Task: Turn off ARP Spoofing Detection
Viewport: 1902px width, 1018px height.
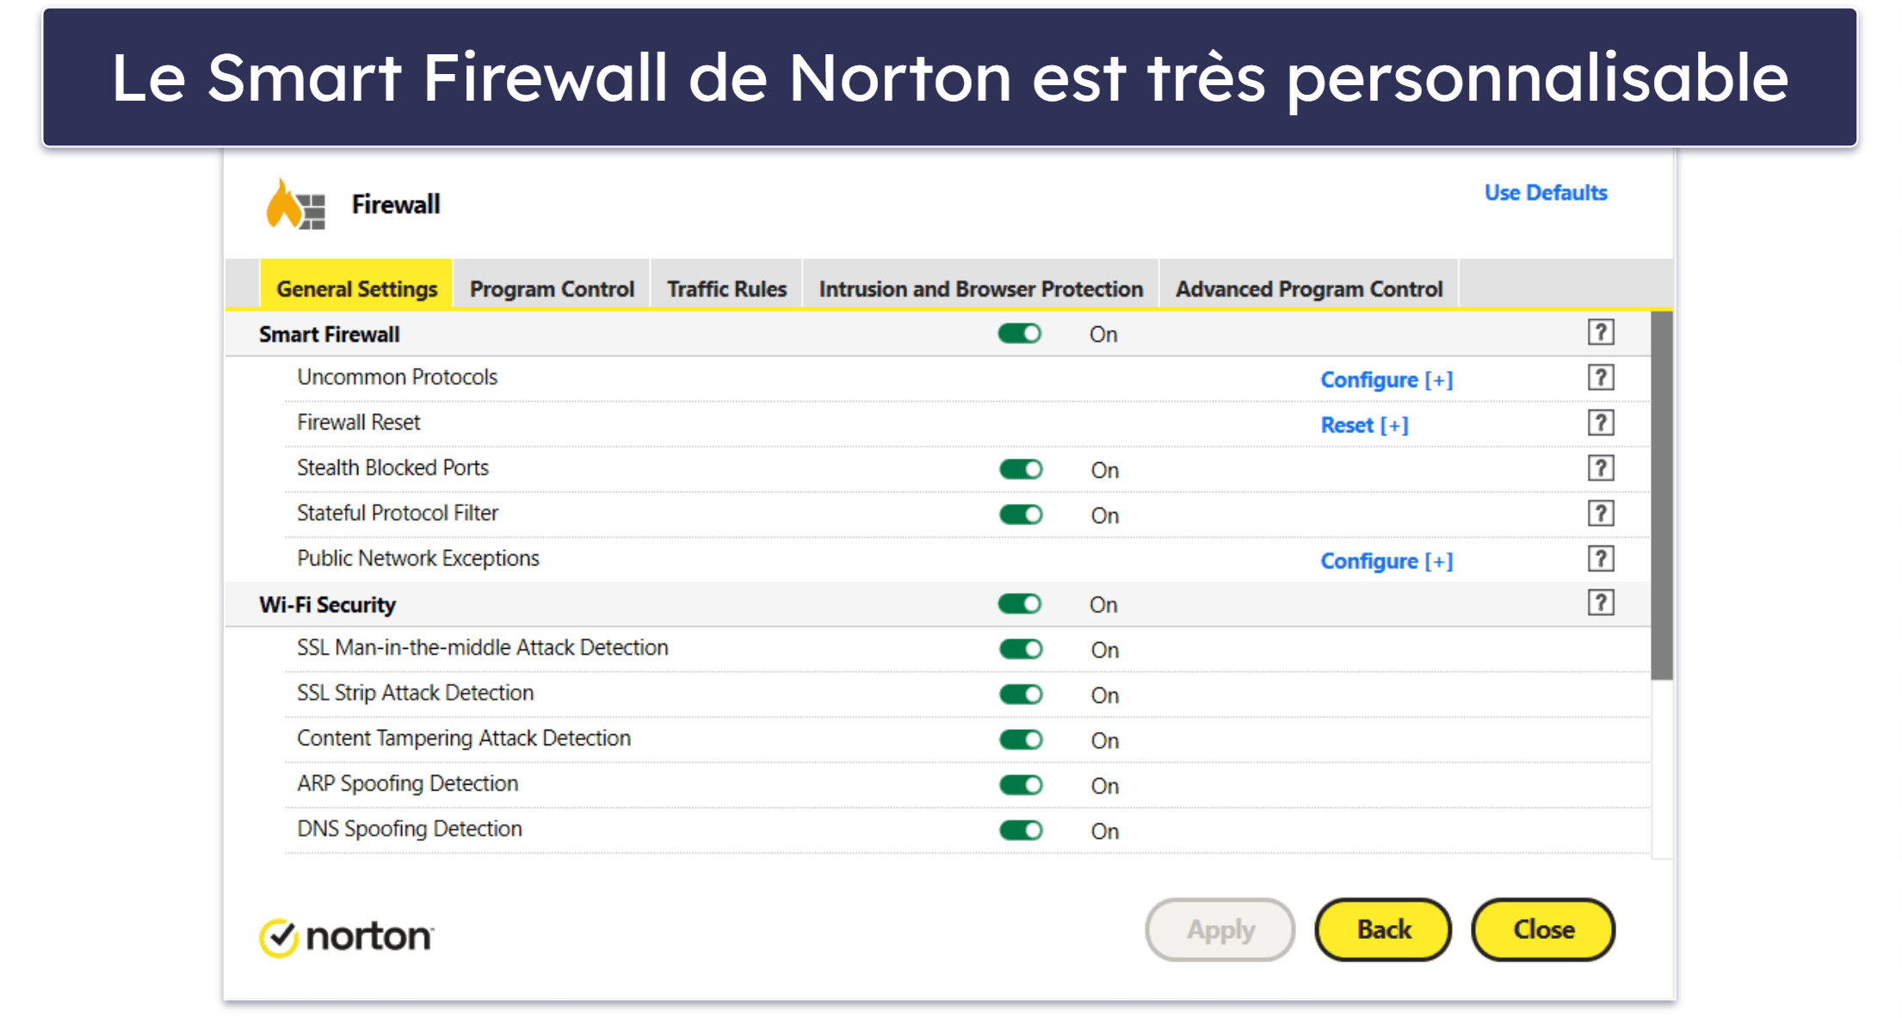Action: tap(1021, 785)
